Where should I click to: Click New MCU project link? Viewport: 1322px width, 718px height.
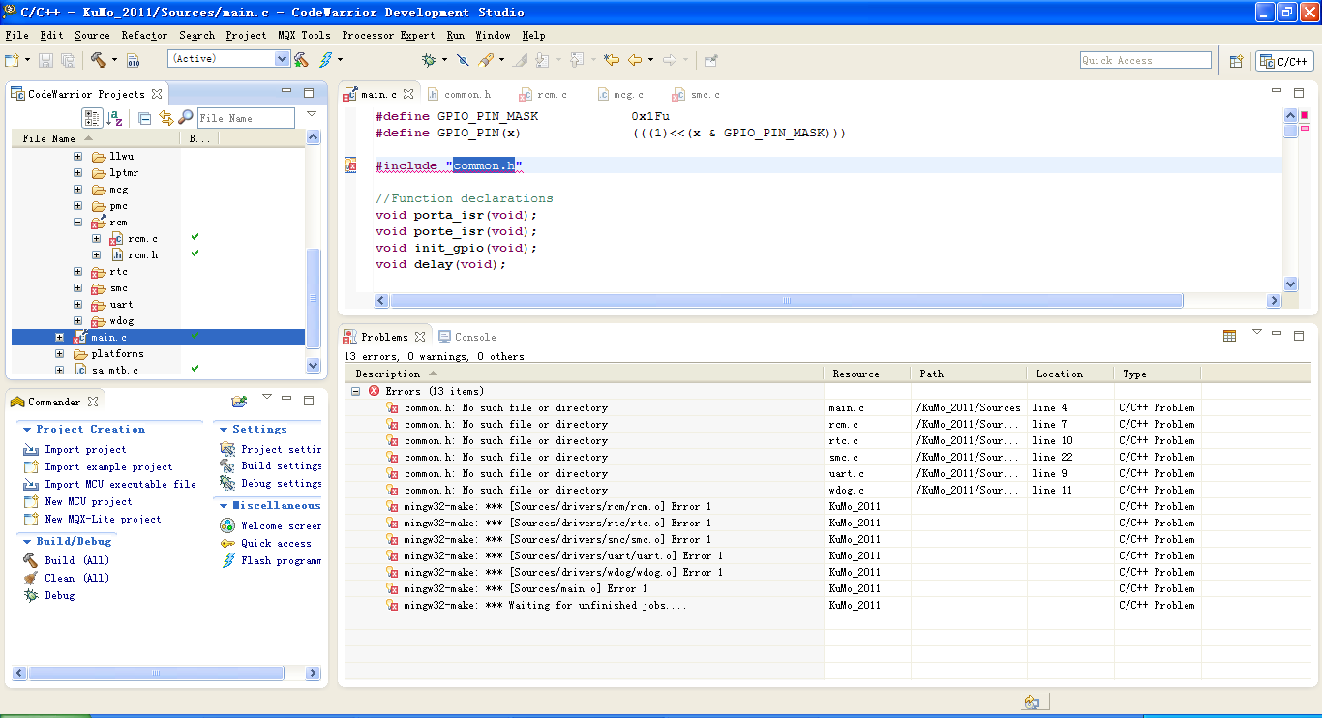click(88, 502)
